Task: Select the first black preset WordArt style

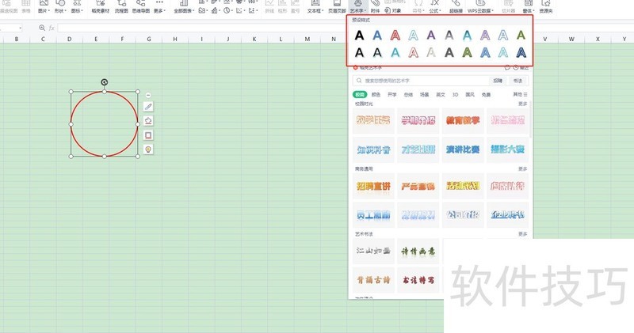Action: click(360, 36)
